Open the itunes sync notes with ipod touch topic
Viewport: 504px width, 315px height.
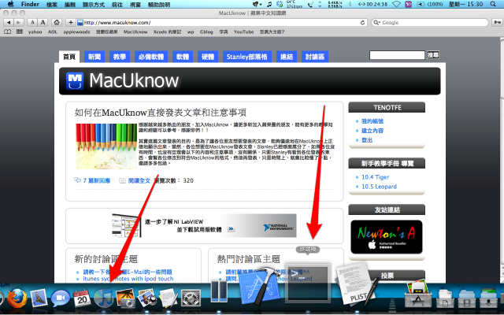click(128, 279)
